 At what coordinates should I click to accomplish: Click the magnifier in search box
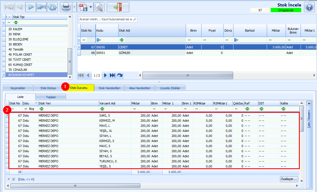pyautogui.click(x=135, y=19)
